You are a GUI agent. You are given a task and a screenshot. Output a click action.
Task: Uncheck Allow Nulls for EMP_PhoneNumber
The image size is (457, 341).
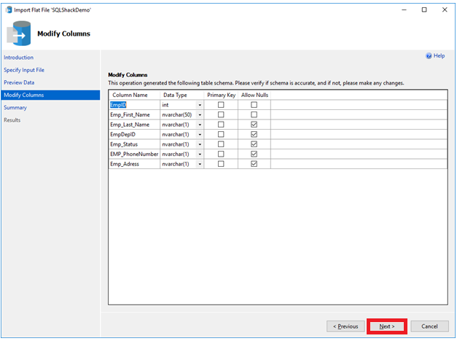254,154
